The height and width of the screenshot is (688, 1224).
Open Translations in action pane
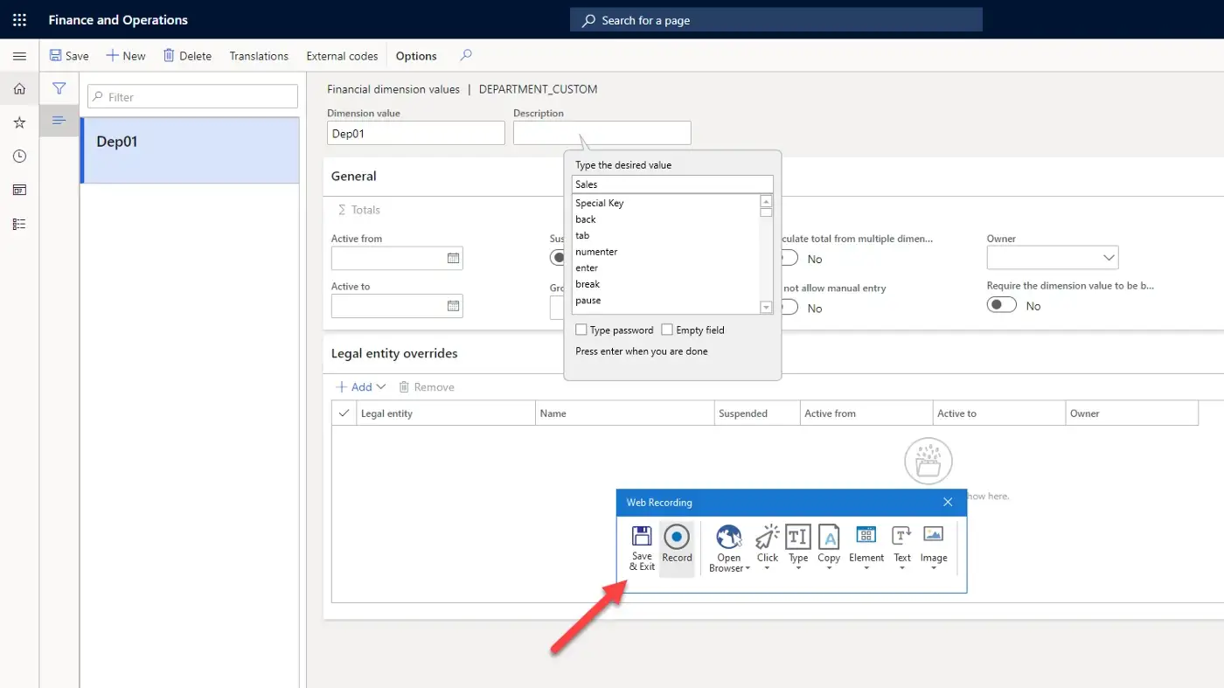259,56
